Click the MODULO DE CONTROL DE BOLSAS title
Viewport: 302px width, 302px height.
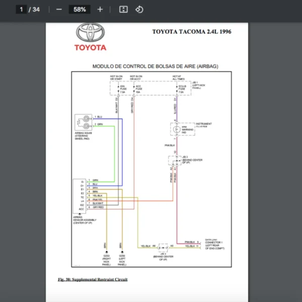coord(155,66)
